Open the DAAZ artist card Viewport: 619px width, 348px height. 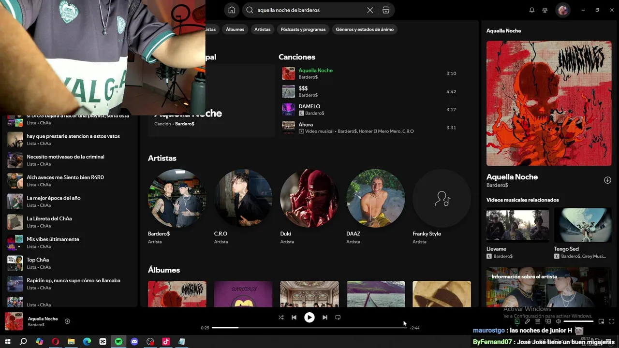(x=376, y=207)
